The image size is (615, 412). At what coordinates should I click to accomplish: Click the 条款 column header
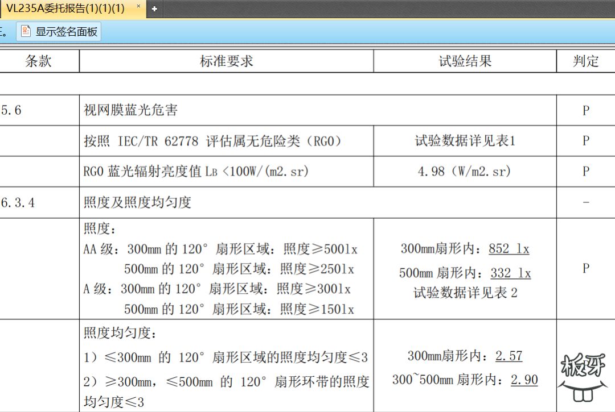[x=39, y=61]
